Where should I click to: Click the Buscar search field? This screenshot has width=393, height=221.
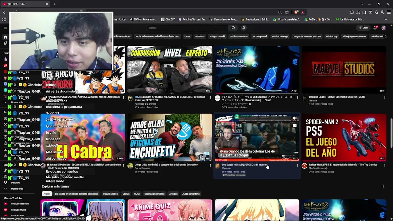pos(187,28)
